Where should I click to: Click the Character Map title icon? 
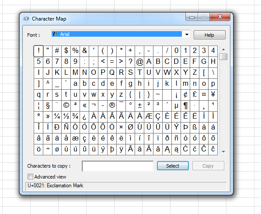(26, 19)
